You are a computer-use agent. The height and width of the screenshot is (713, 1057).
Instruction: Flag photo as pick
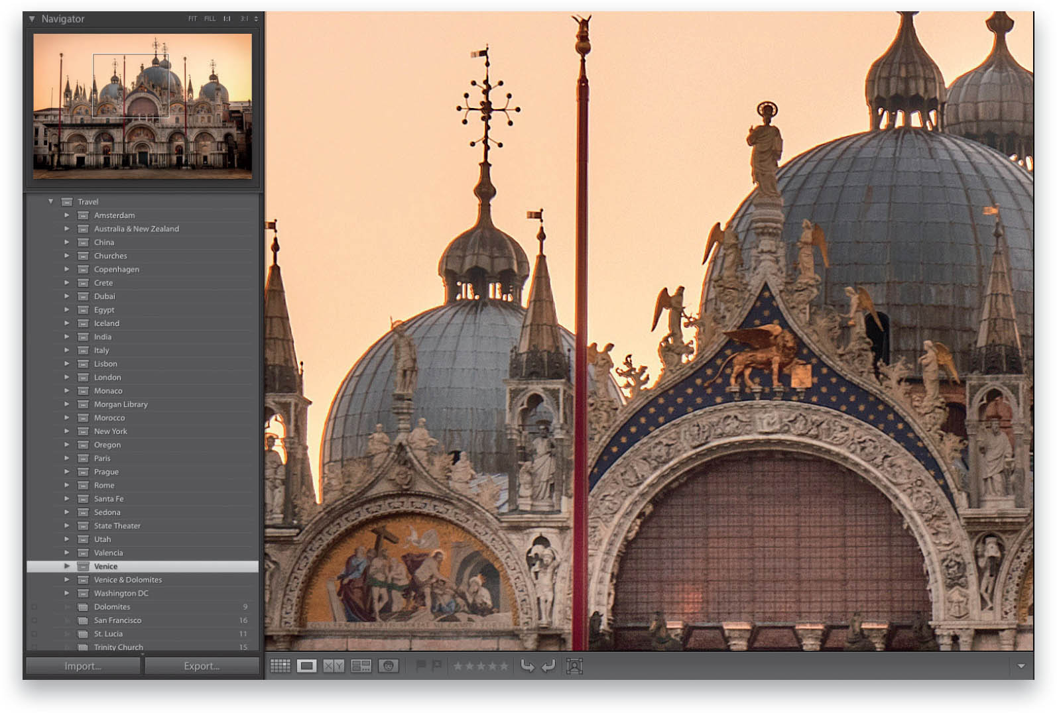click(x=420, y=665)
